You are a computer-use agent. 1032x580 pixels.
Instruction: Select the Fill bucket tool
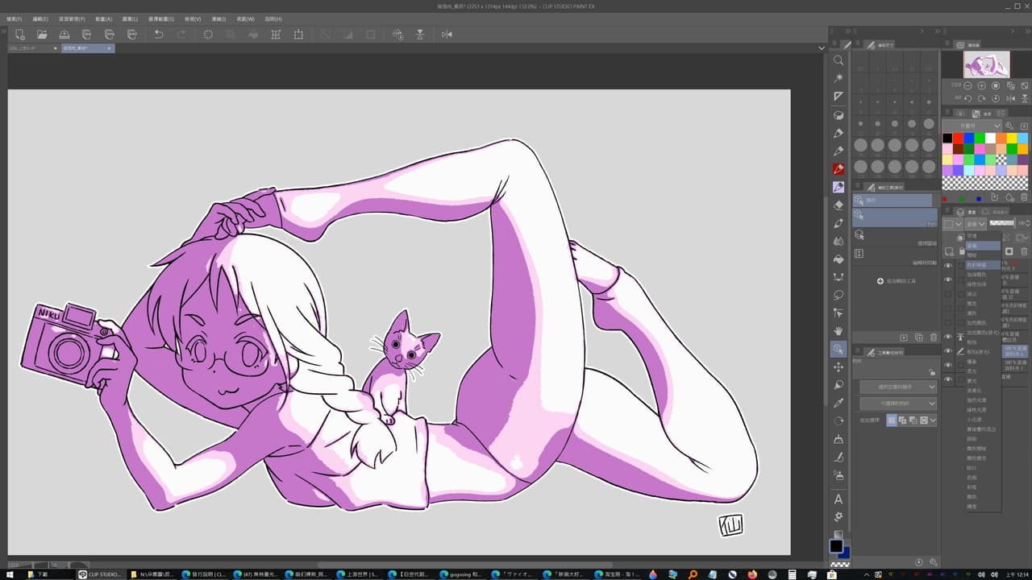(838, 259)
